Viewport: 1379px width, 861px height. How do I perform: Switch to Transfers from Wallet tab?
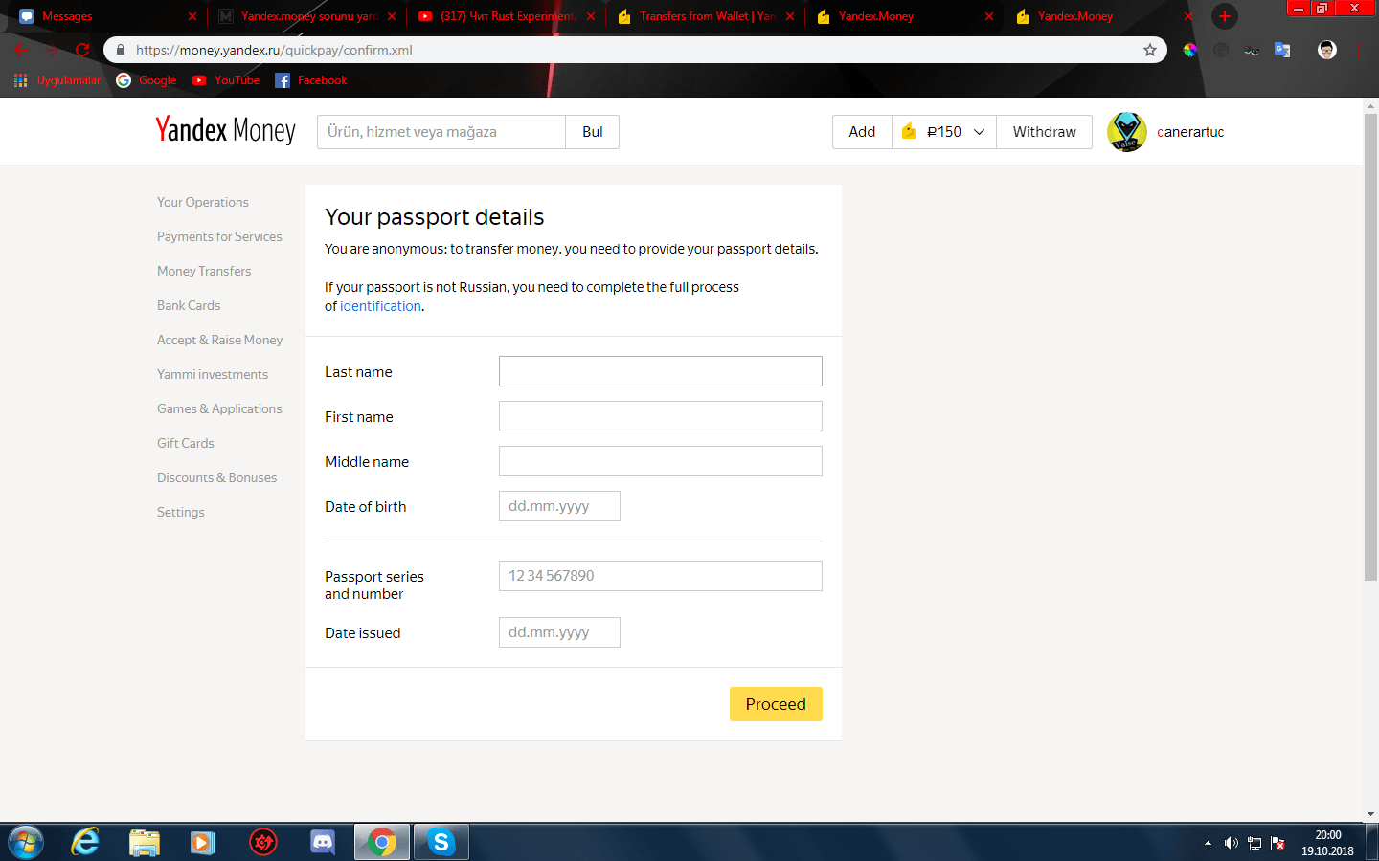[705, 16]
